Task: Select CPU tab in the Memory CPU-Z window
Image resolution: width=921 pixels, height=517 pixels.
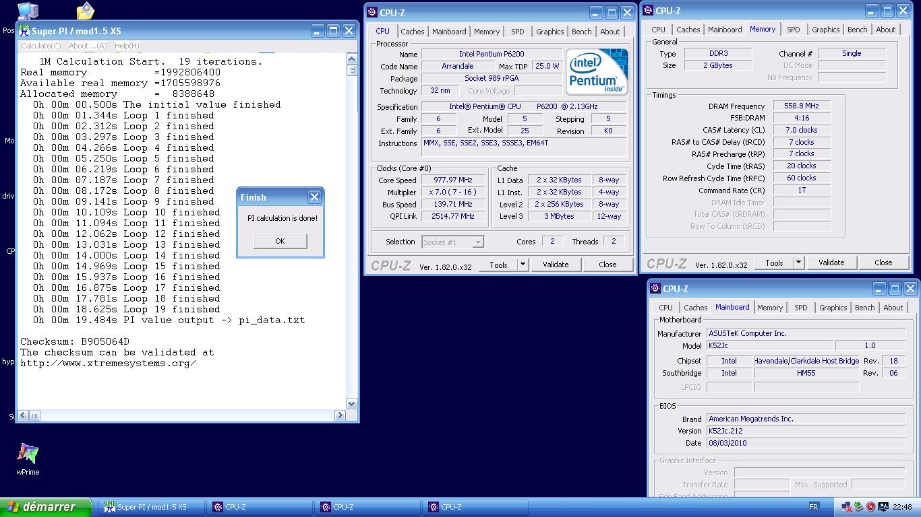Action: pyautogui.click(x=658, y=30)
